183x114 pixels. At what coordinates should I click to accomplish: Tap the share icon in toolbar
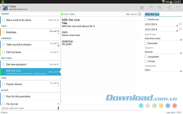pos(169,8)
